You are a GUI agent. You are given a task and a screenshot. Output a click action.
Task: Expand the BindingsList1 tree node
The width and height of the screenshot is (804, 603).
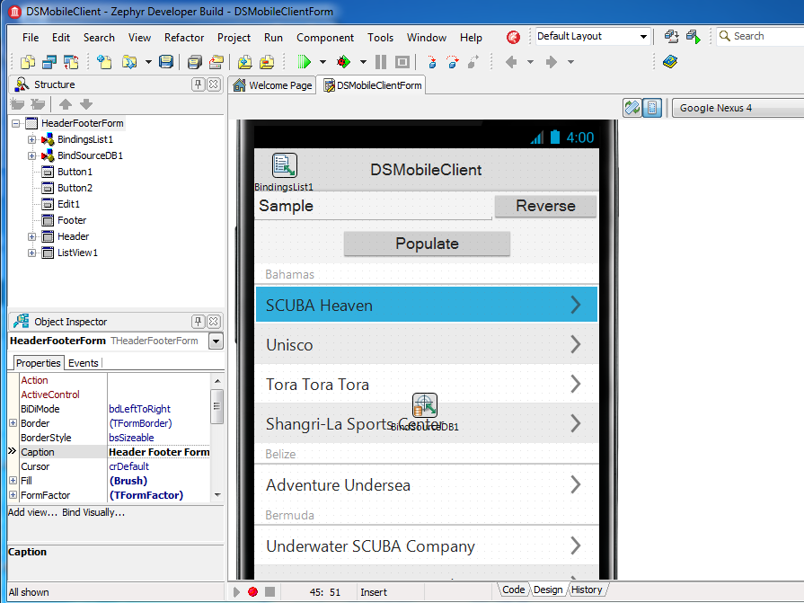31,139
